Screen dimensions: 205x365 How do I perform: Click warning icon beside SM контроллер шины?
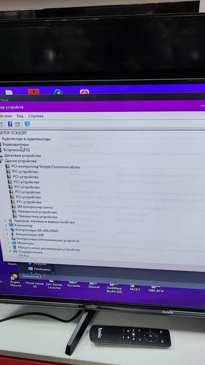pos(14,206)
